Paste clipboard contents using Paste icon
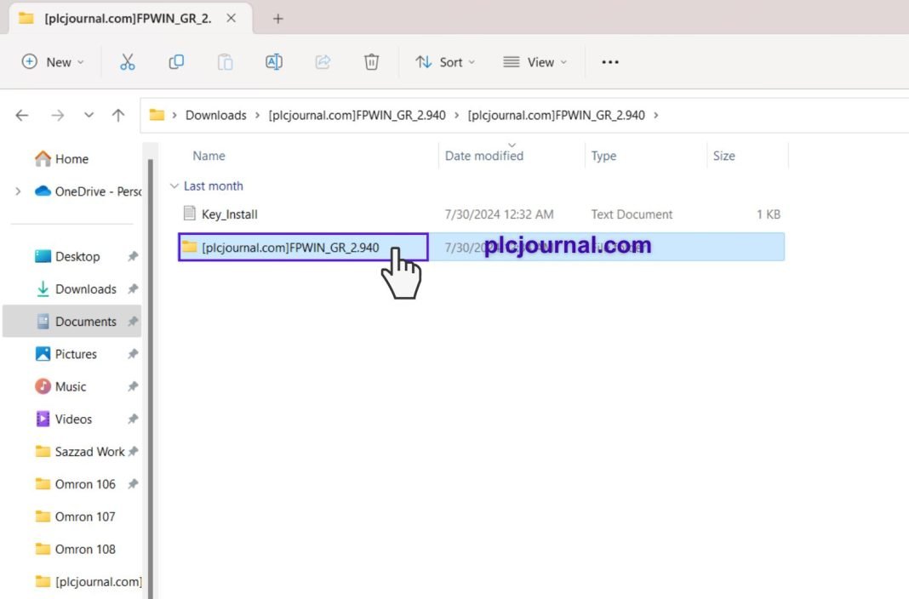909x599 pixels. [x=225, y=61]
